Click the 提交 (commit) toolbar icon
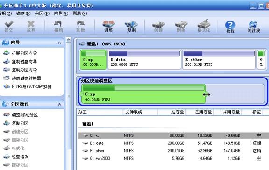The width and height of the screenshot is (269, 170). pyautogui.click(x=8, y=26)
